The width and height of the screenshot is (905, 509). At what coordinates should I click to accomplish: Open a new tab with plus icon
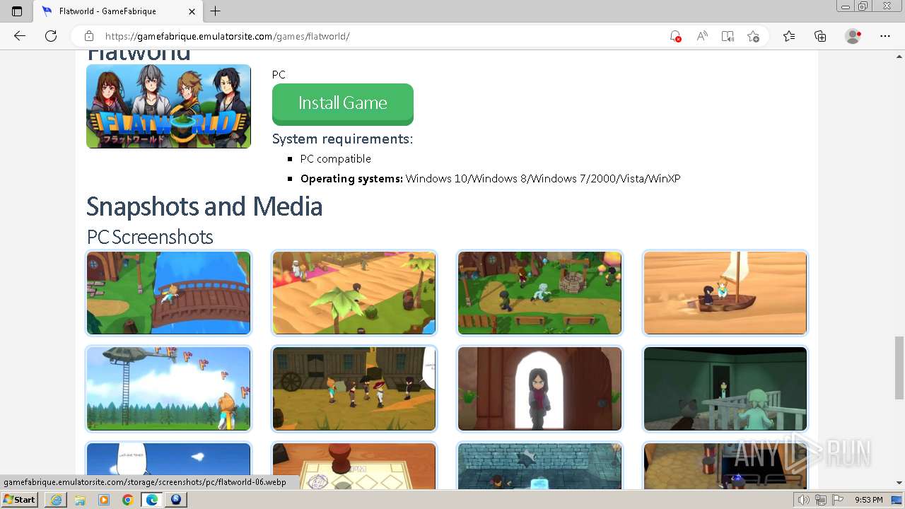pyautogui.click(x=216, y=11)
